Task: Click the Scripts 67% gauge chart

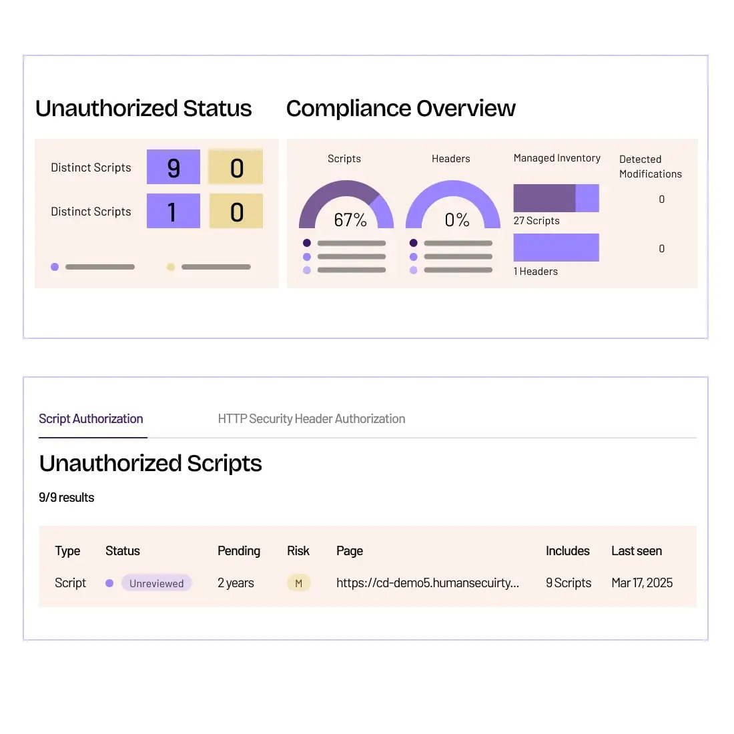Action: (x=346, y=206)
